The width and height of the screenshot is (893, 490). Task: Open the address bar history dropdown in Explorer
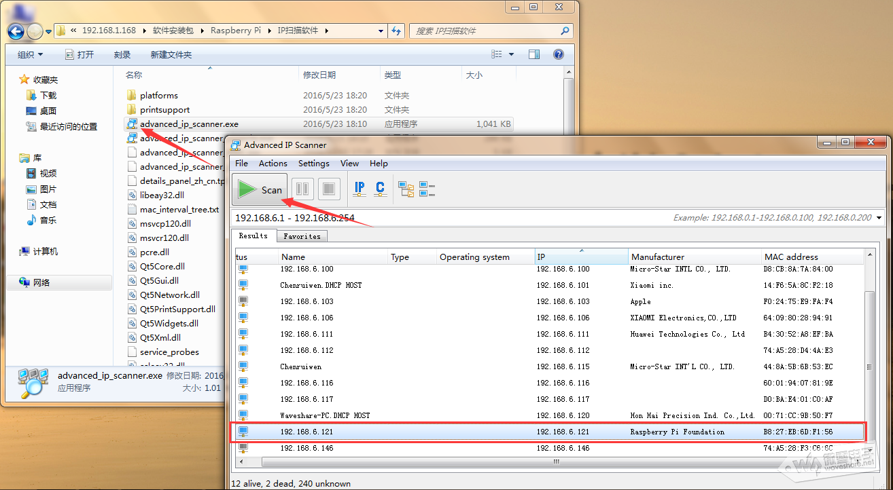pyautogui.click(x=381, y=31)
